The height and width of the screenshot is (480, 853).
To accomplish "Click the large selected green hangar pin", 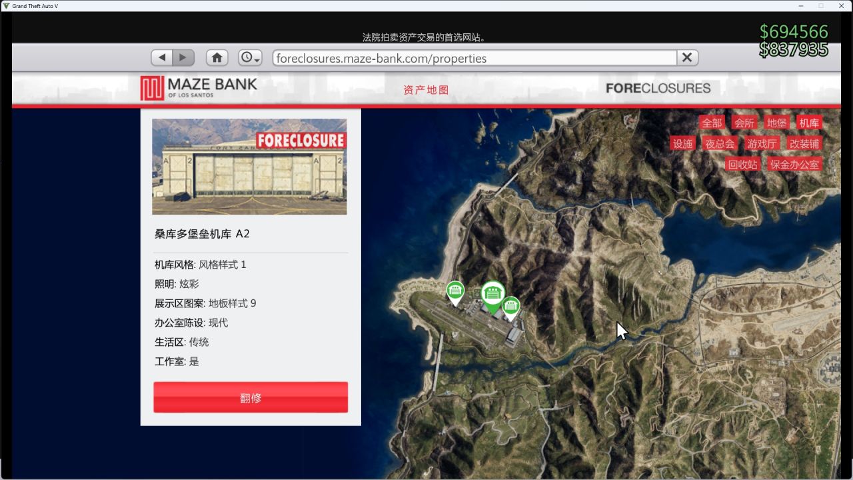I will coord(493,297).
